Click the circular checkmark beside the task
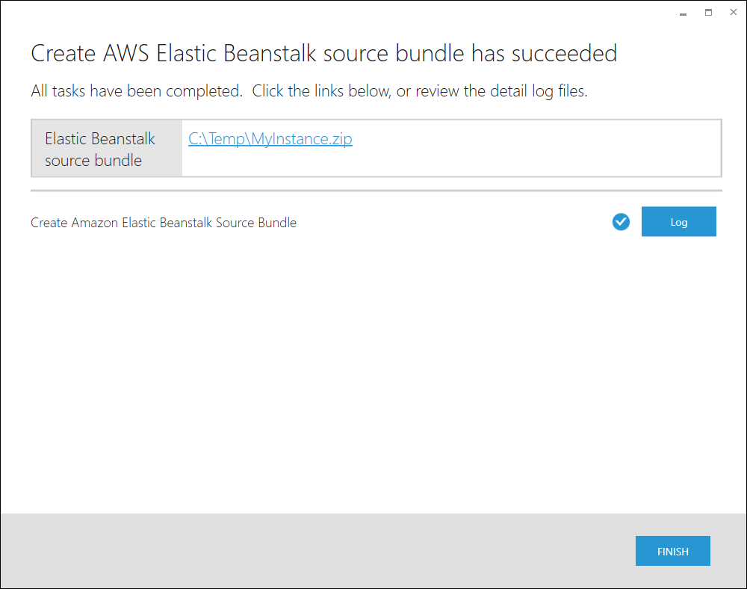 click(x=621, y=221)
